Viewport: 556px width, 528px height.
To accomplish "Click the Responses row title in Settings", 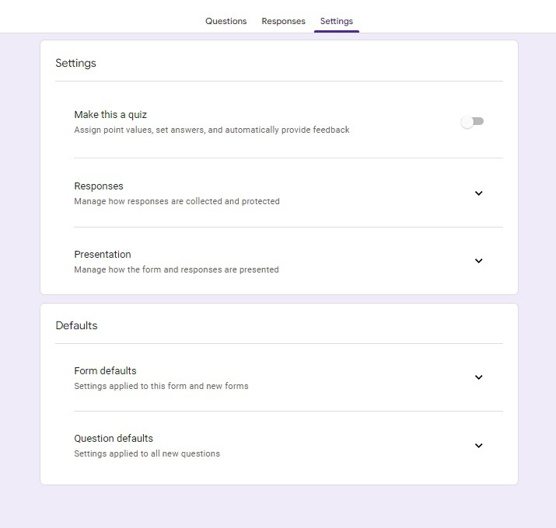I will pyautogui.click(x=99, y=186).
